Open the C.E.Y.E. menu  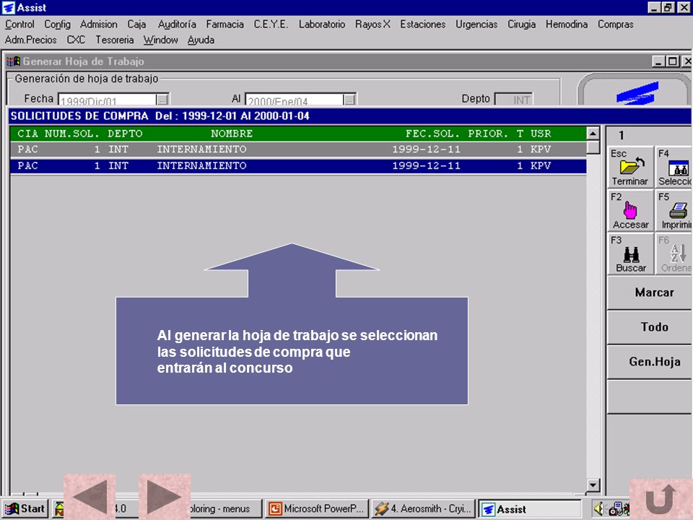coord(271,25)
